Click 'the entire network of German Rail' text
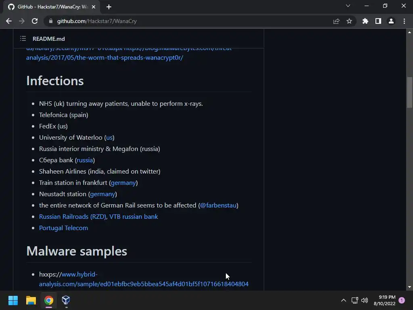This screenshot has width=413, height=310. tap(118, 205)
